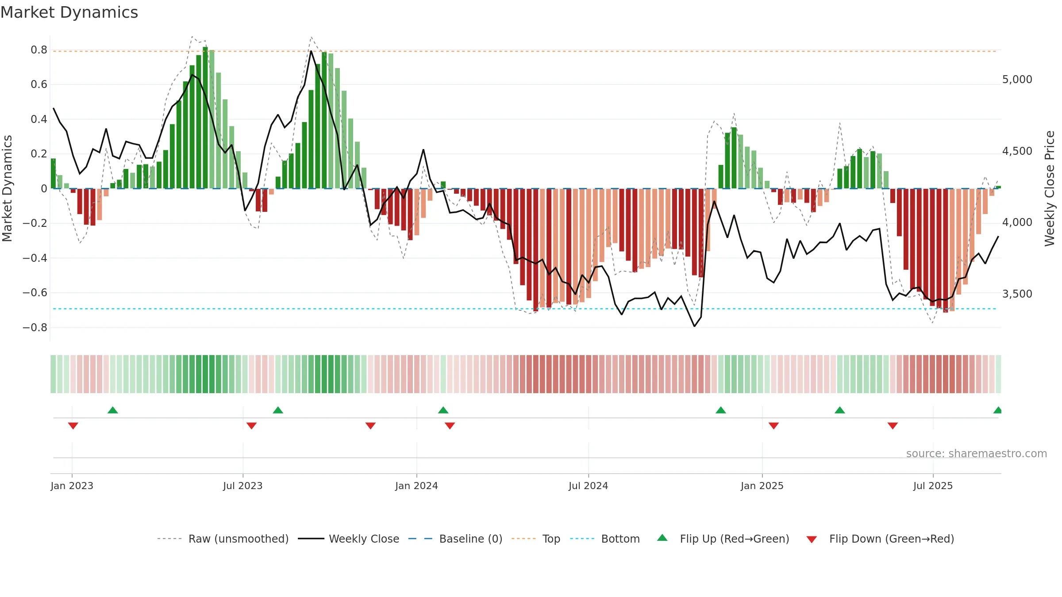
Task: Click the red Flip Down marker just after July 2023
Action: coord(251,426)
